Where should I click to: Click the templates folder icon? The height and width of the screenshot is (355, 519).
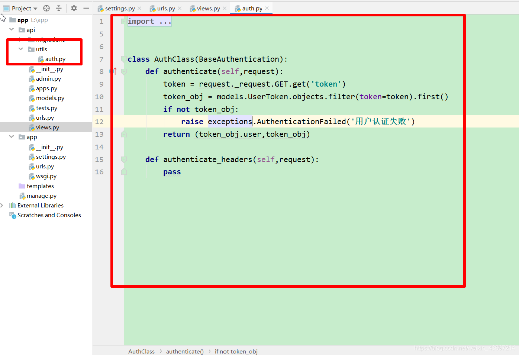22,186
